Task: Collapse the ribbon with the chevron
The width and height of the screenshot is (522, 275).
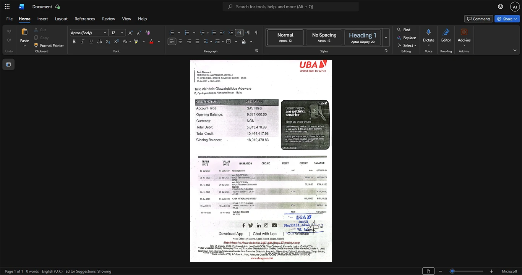Action: click(515, 50)
